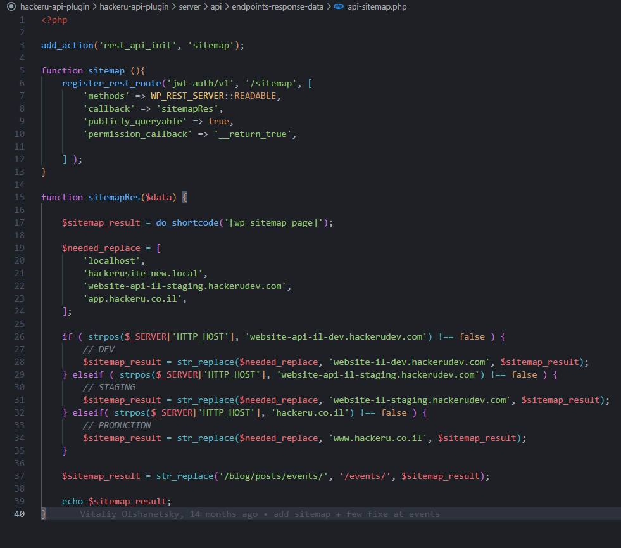Image resolution: width=621 pixels, height=548 pixels.
Task: Click line number 15 in the gutter
Action: (x=19, y=197)
